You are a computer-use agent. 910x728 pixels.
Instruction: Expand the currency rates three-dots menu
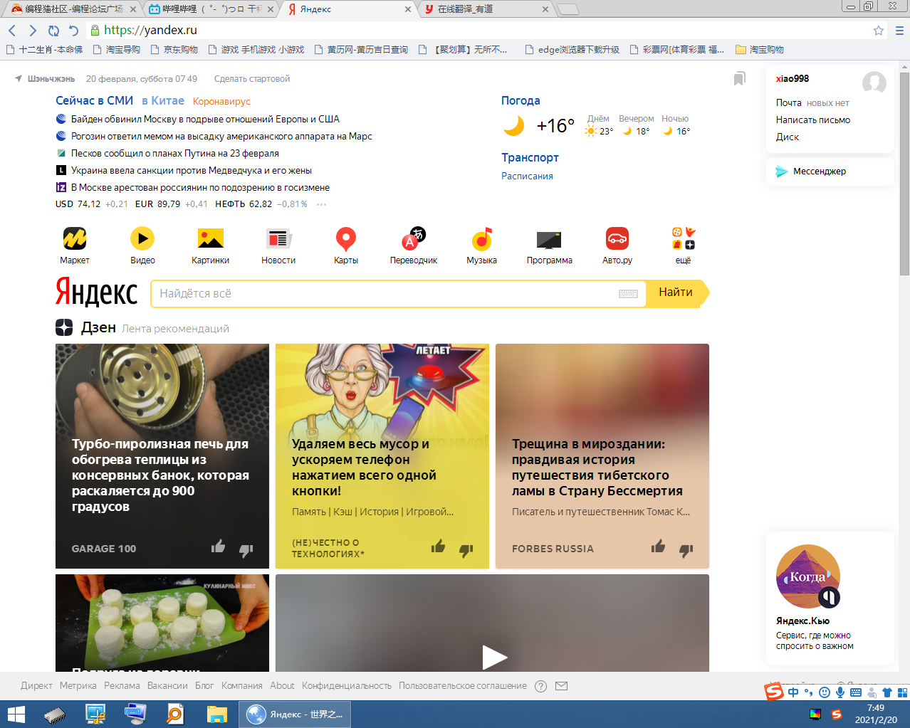321,204
